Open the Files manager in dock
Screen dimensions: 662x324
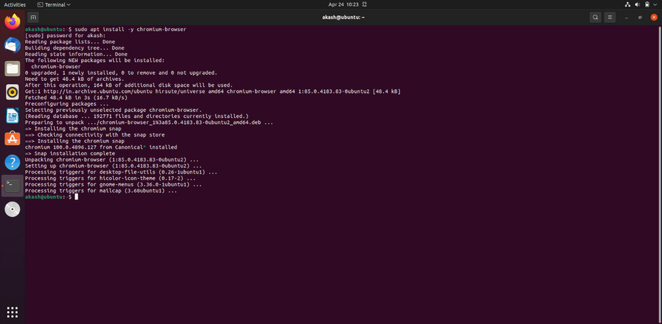click(13, 68)
